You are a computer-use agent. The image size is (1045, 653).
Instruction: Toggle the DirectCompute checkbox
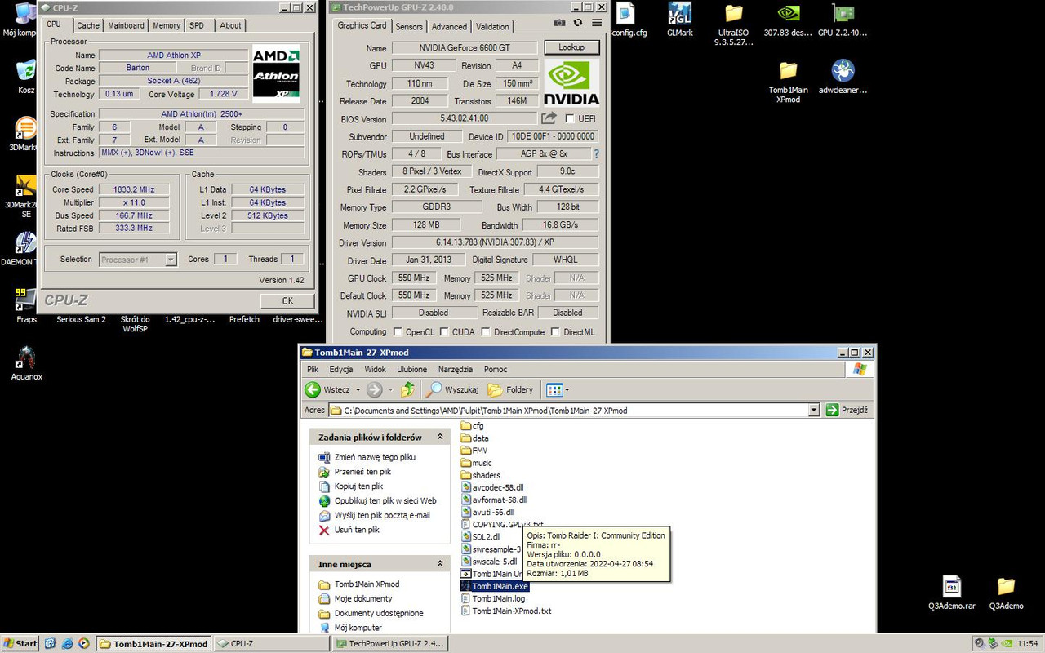point(487,332)
